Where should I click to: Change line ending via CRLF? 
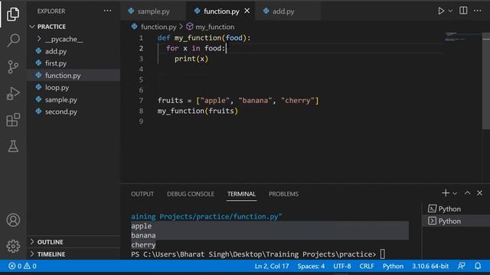tap(367, 266)
